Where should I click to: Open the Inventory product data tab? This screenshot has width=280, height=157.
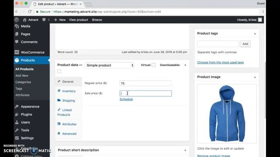(x=69, y=91)
